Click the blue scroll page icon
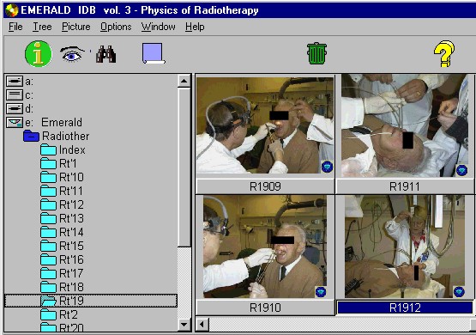 coord(154,53)
